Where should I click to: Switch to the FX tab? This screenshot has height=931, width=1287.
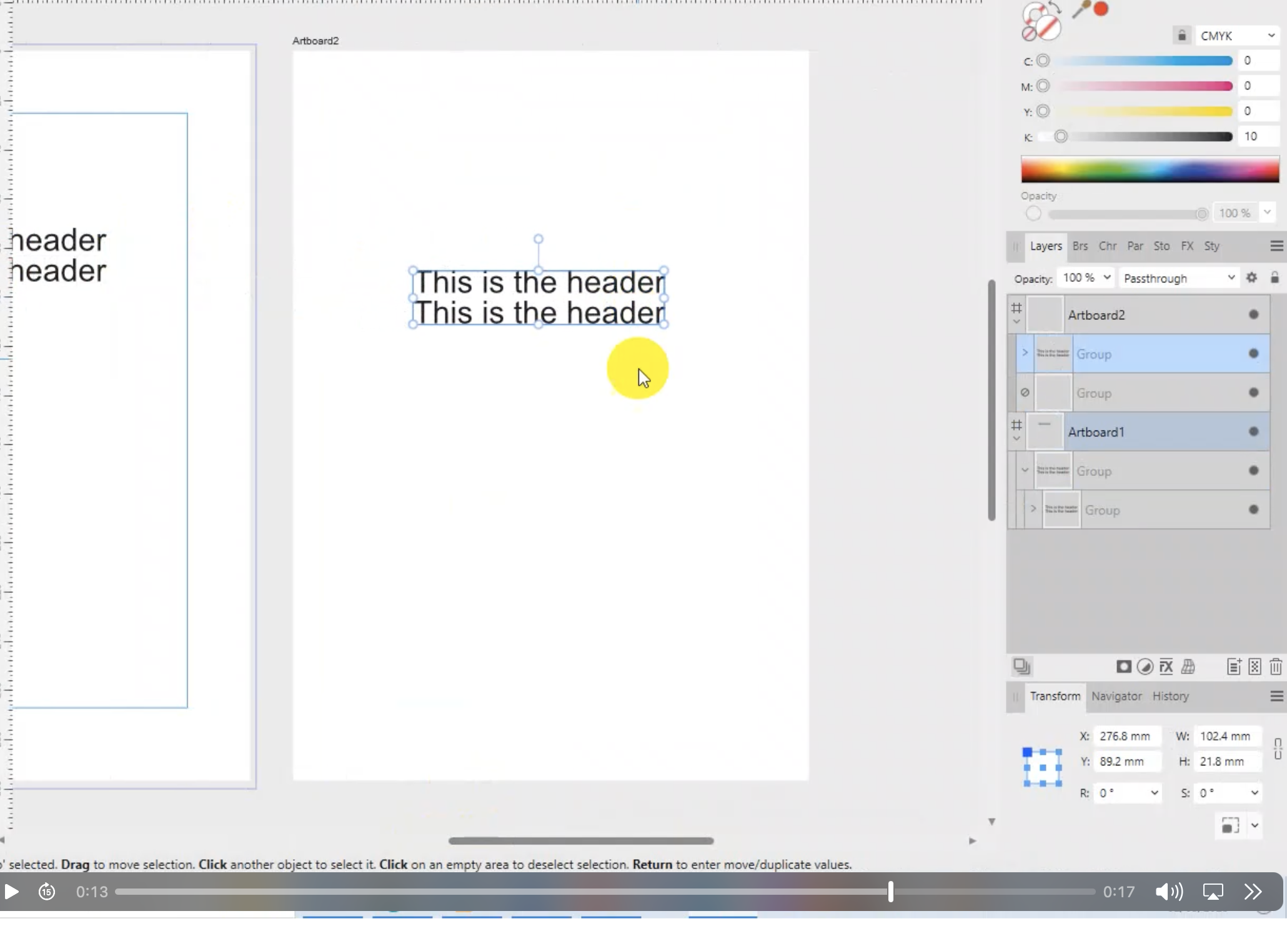tap(1187, 246)
